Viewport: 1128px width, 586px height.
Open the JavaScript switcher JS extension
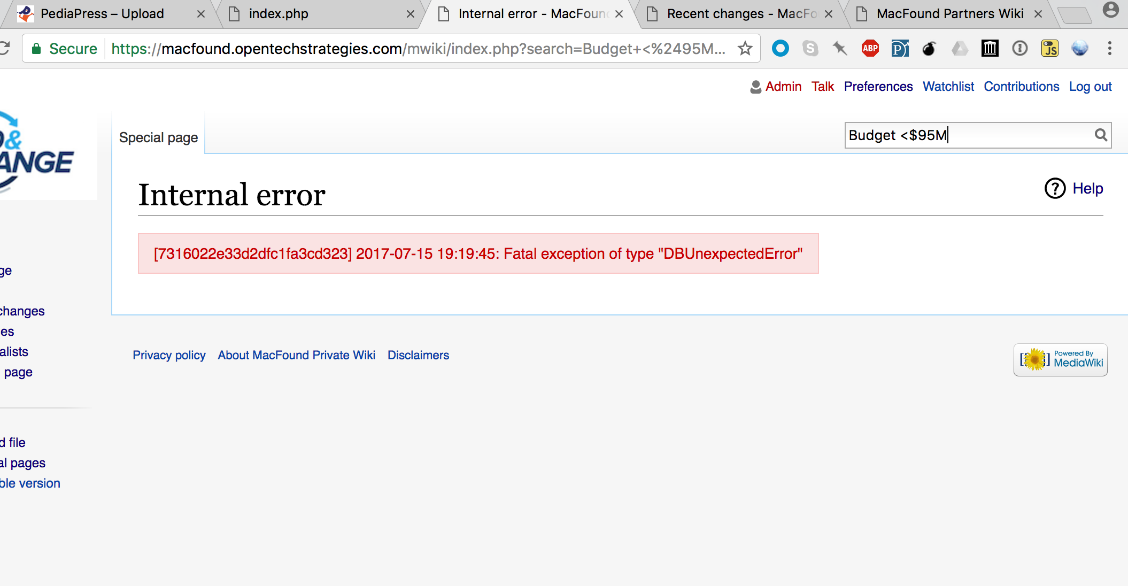pyautogui.click(x=1049, y=48)
